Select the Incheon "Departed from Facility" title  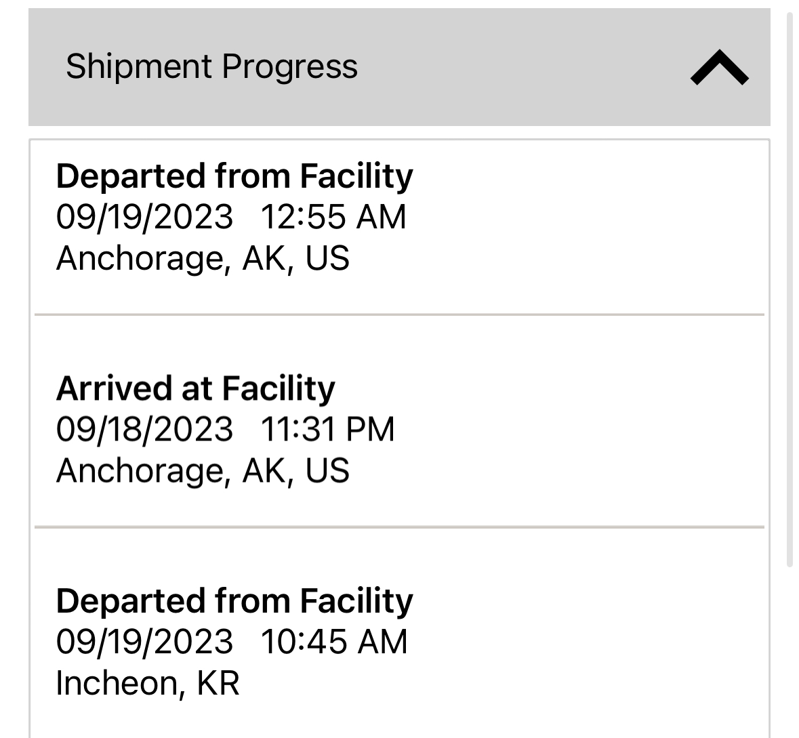234,601
